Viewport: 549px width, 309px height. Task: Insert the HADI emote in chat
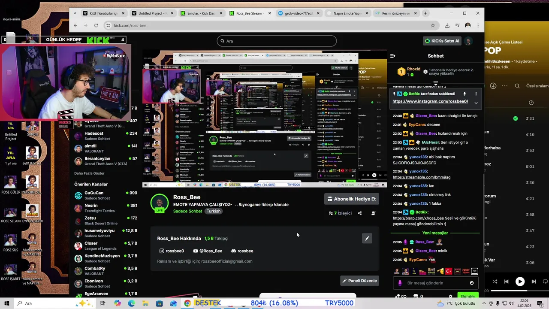click(x=466, y=271)
